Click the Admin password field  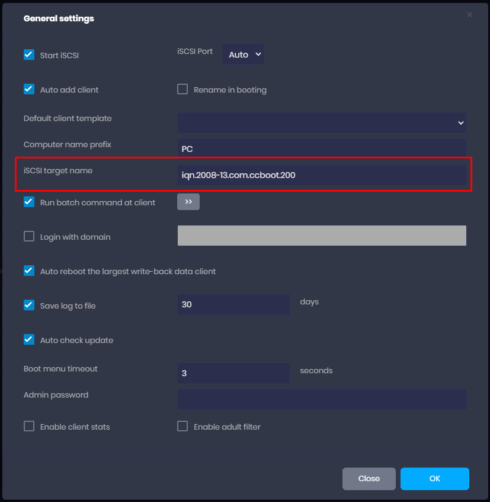[x=322, y=399]
